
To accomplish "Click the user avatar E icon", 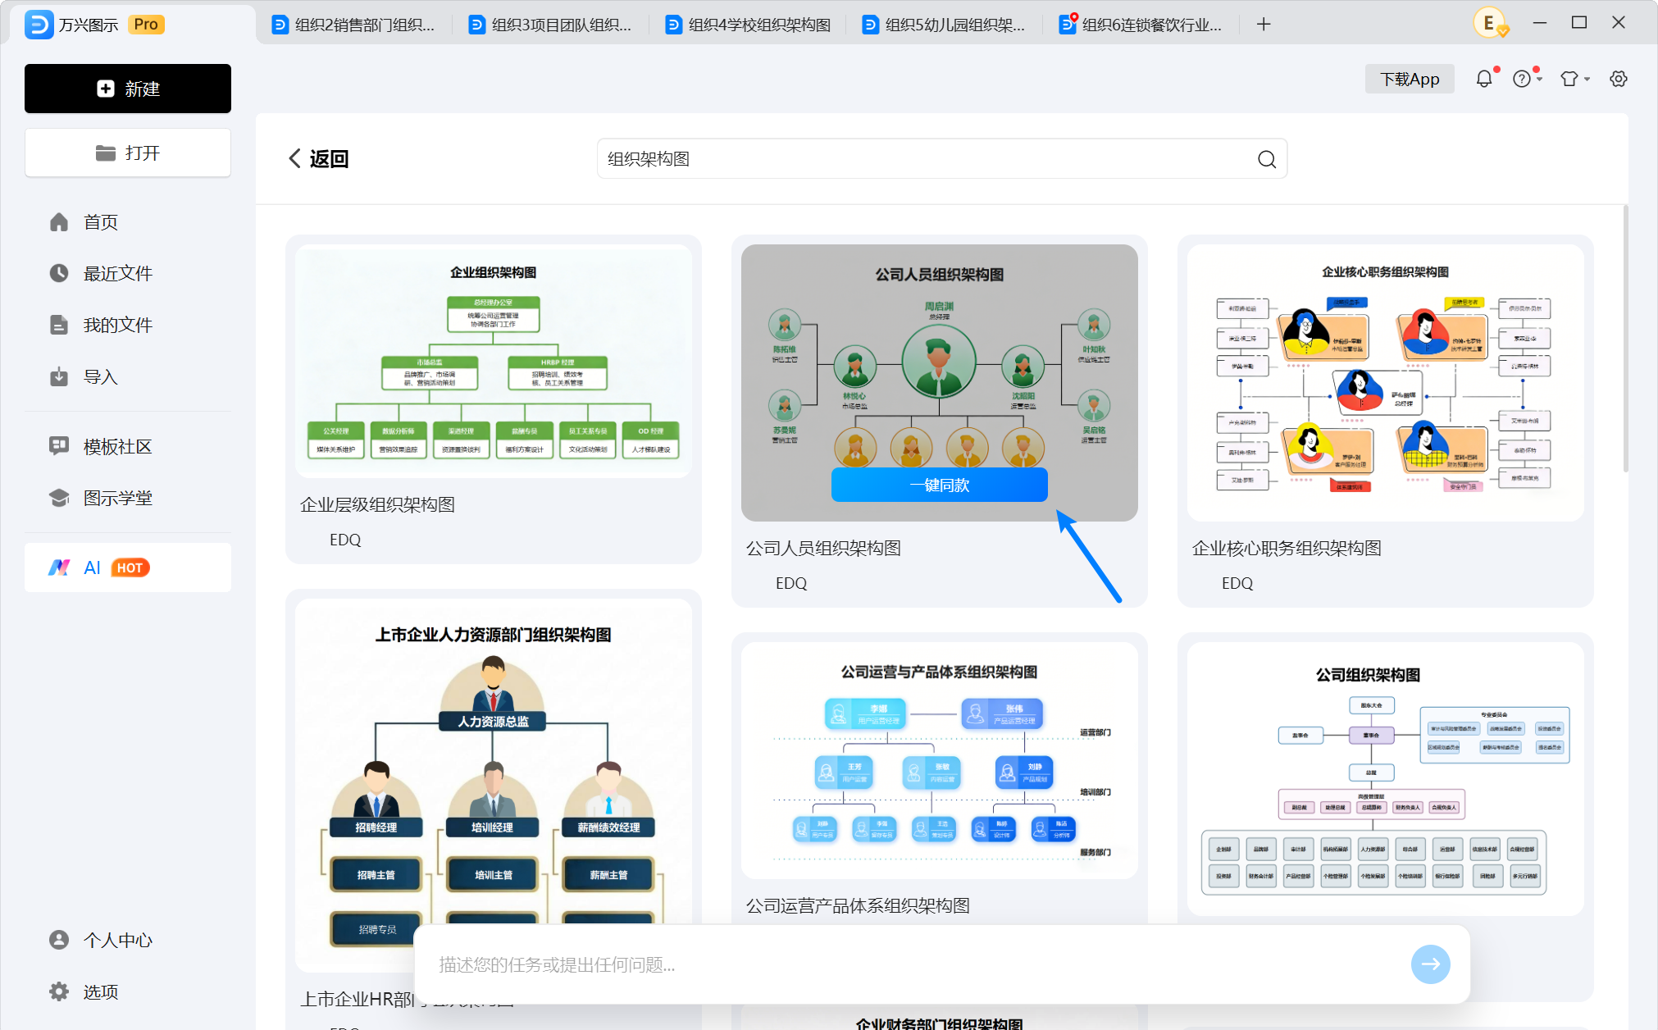I will click(x=1490, y=23).
